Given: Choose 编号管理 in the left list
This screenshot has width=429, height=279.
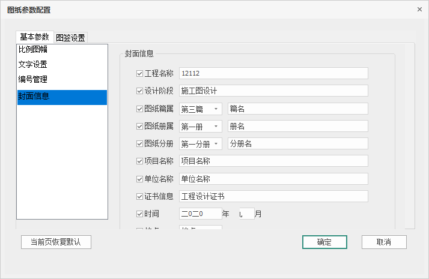Looking at the screenshot, I should pyautogui.click(x=33, y=79).
